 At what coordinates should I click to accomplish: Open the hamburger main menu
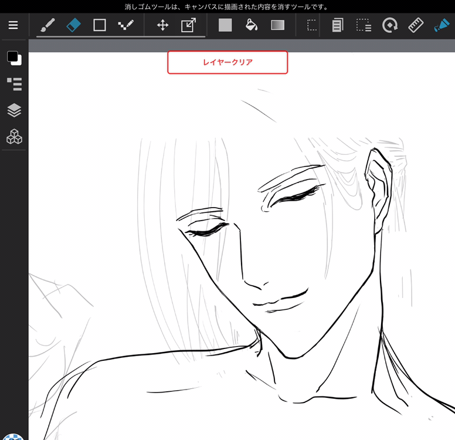(13, 25)
